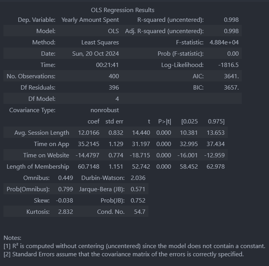Click the Covariance Type nonrobust value

[x=105, y=110]
